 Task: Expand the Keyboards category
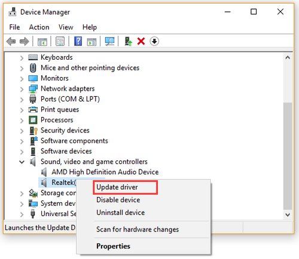22,58
